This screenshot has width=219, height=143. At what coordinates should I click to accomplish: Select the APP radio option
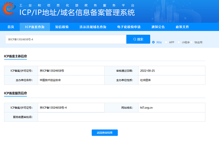click(166, 42)
